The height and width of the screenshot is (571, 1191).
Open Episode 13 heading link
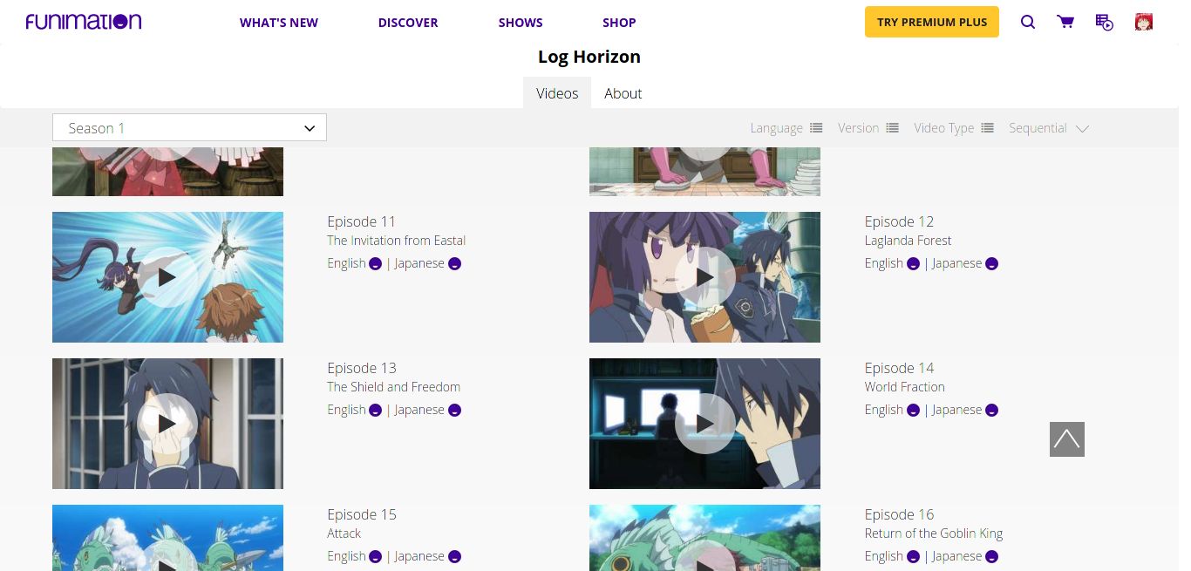click(362, 368)
